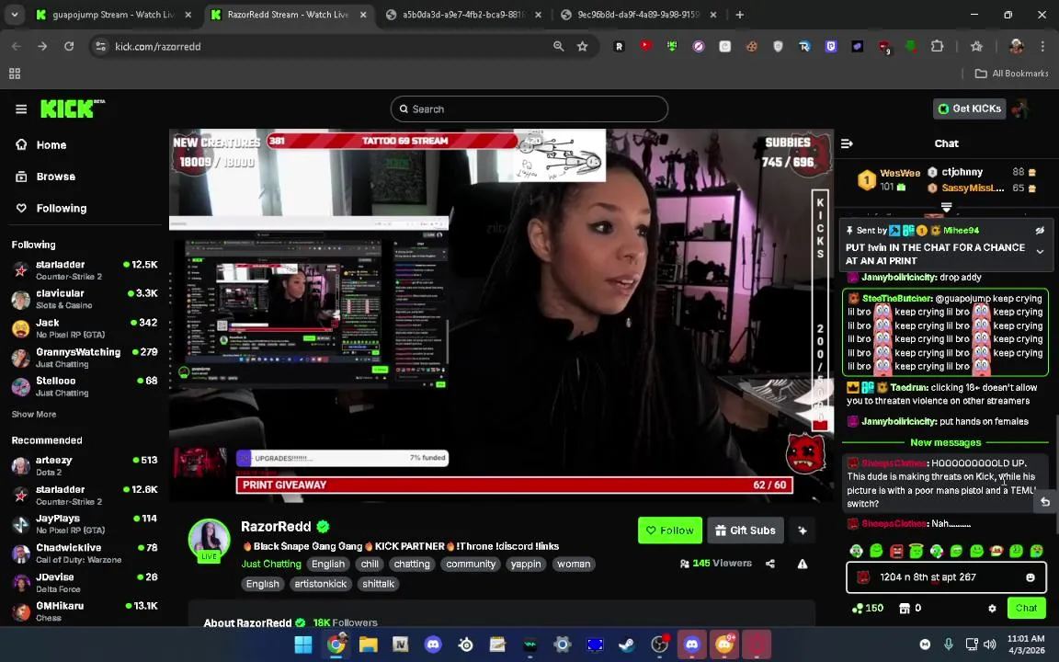Open arteezy Dota 2 recommended channel
Viewport: 1059px width, 662px height.
click(x=85, y=465)
